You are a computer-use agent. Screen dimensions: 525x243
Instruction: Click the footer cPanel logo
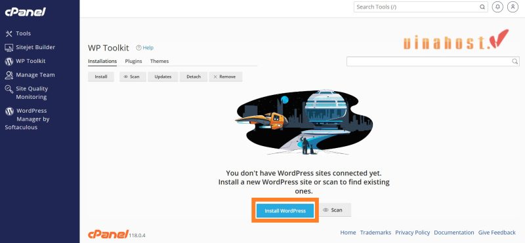click(108, 234)
